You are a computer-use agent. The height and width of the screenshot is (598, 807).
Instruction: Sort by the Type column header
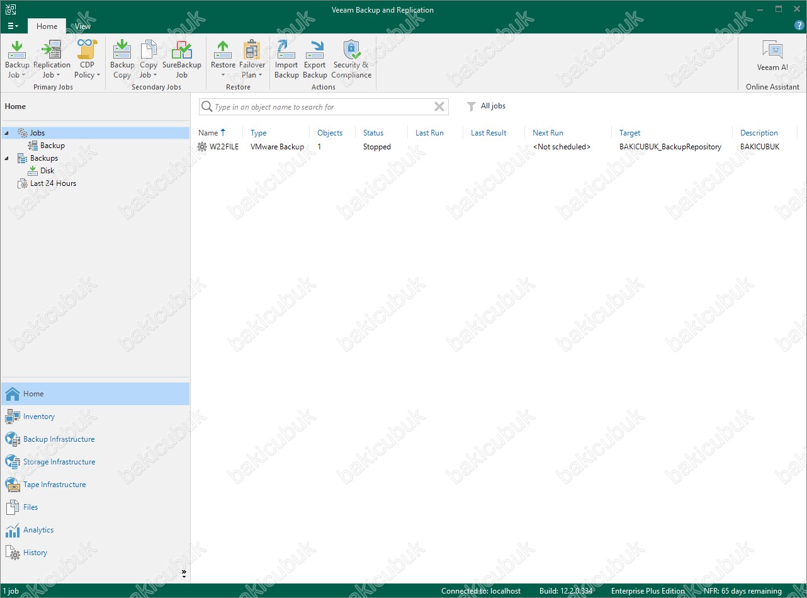pyautogui.click(x=259, y=133)
